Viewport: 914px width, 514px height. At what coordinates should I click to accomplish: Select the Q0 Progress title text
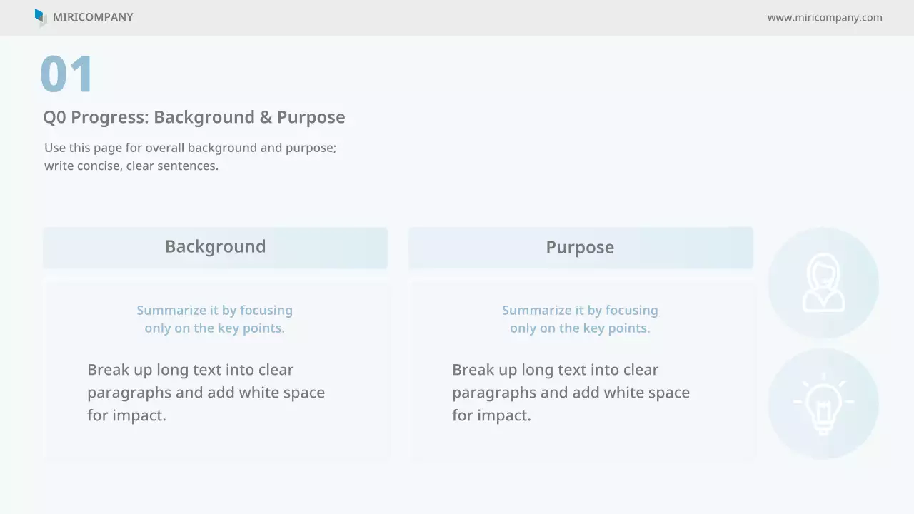tap(194, 117)
